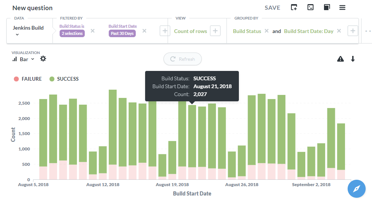Open the SQL console icon
This screenshot has width=372, height=206.
click(310, 8)
